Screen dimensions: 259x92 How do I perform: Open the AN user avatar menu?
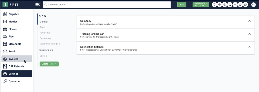[253, 5]
